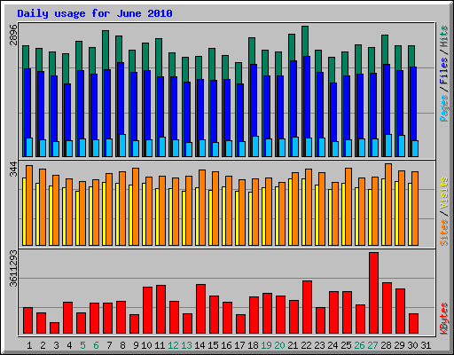Select the red KBytes bar for day 14
Screen dimensions: 454x355
coord(200,309)
